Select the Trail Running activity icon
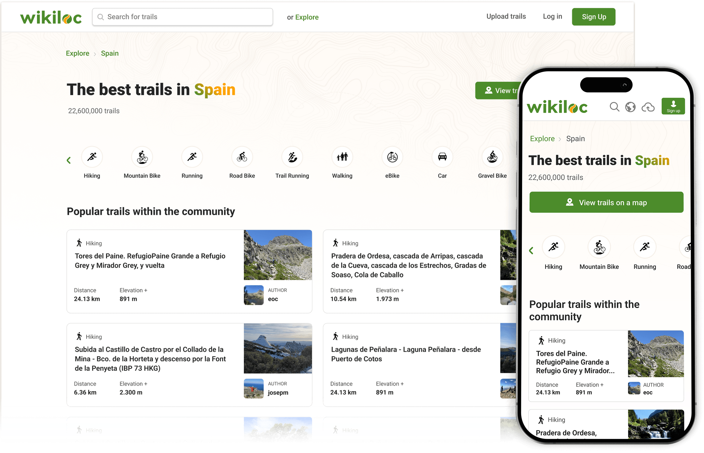The height and width of the screenshot is (453, 704). click(292, 157)
